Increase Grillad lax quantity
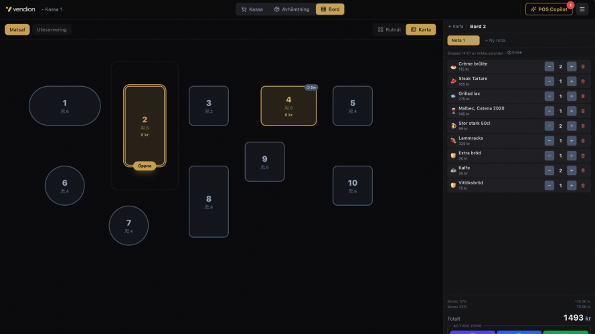 [572, 96]
